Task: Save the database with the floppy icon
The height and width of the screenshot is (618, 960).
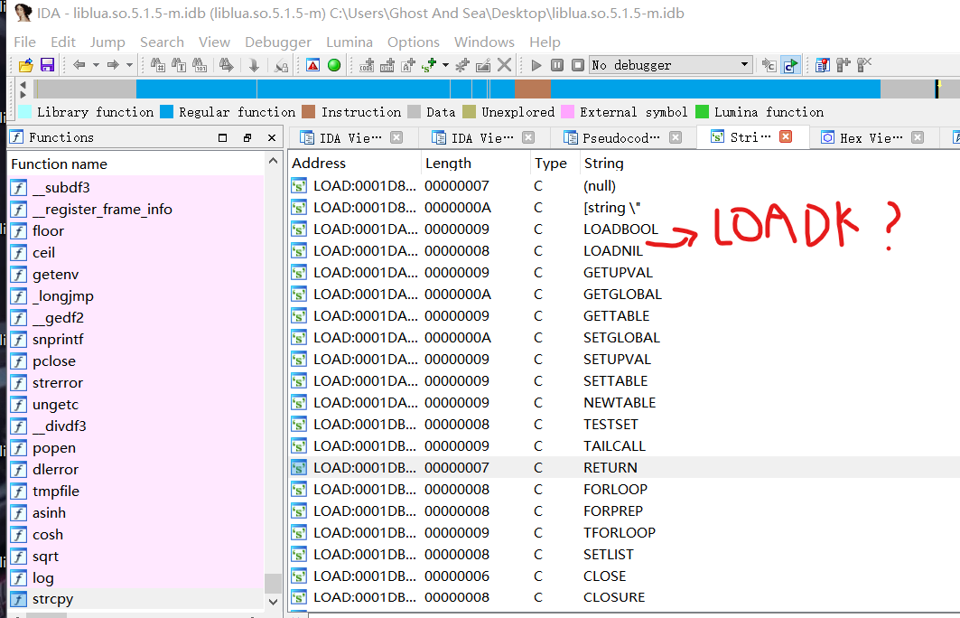Action: point(47,65)
